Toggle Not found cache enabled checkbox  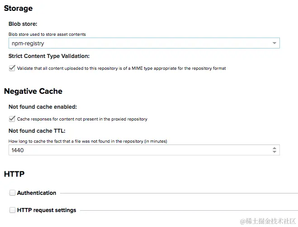(12, 119)
